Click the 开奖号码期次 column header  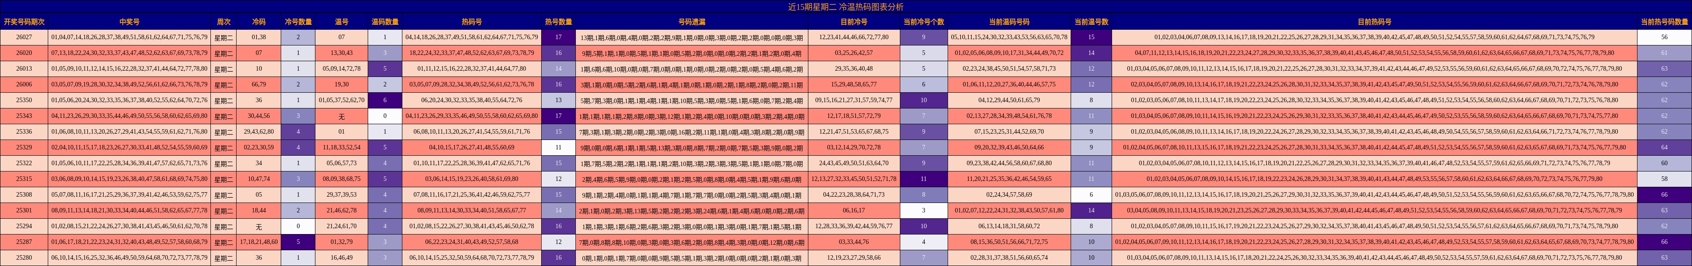pos(24,22)
